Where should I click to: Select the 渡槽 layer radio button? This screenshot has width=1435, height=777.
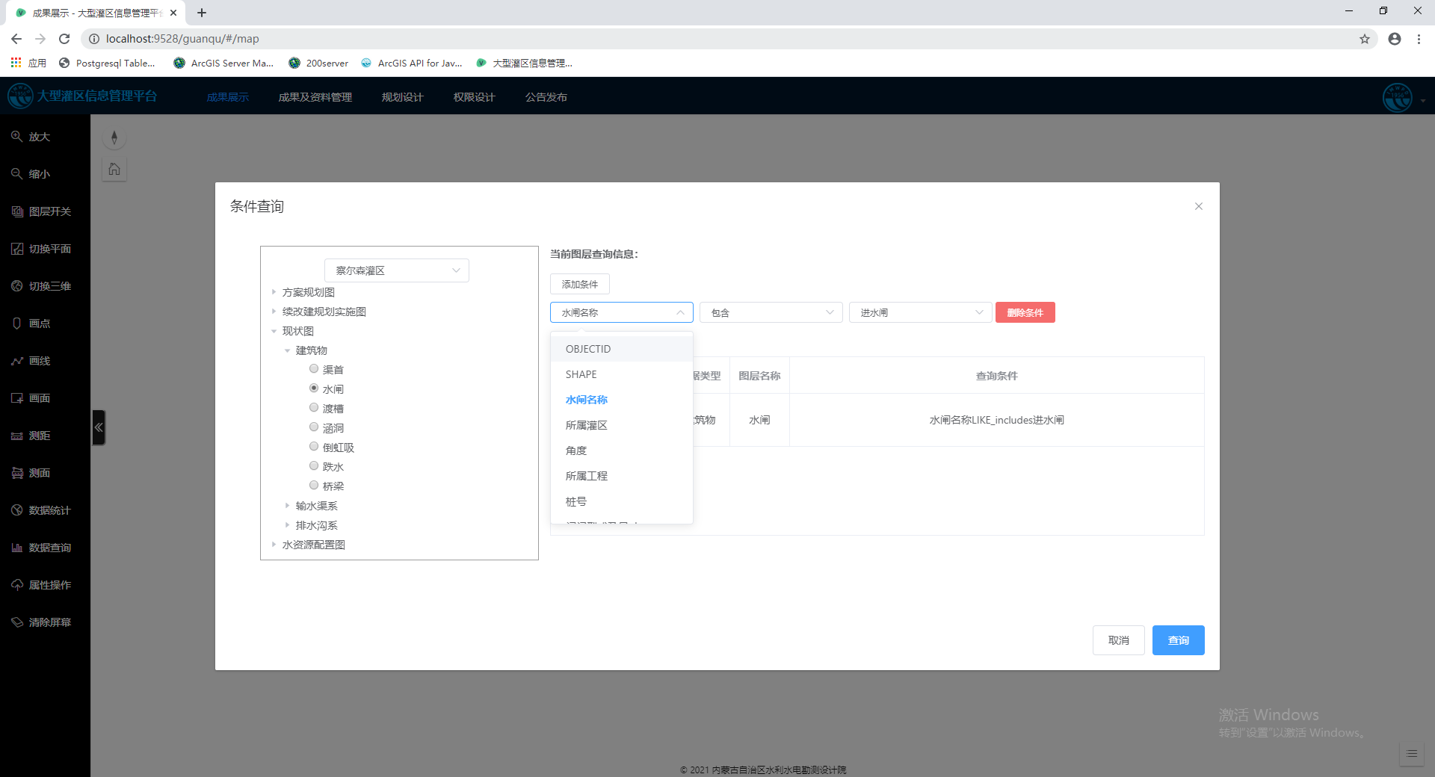[x=314, y=407]
